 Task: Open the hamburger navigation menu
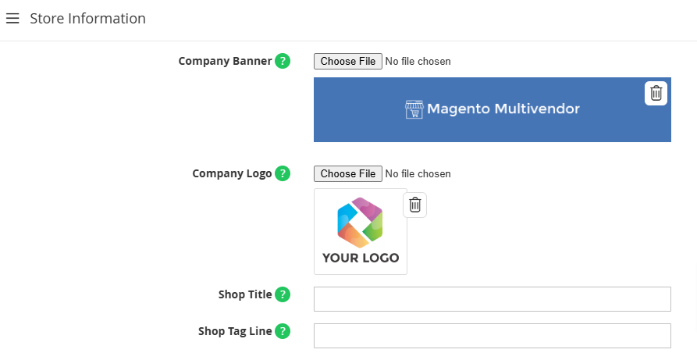(x=12, y=18)
